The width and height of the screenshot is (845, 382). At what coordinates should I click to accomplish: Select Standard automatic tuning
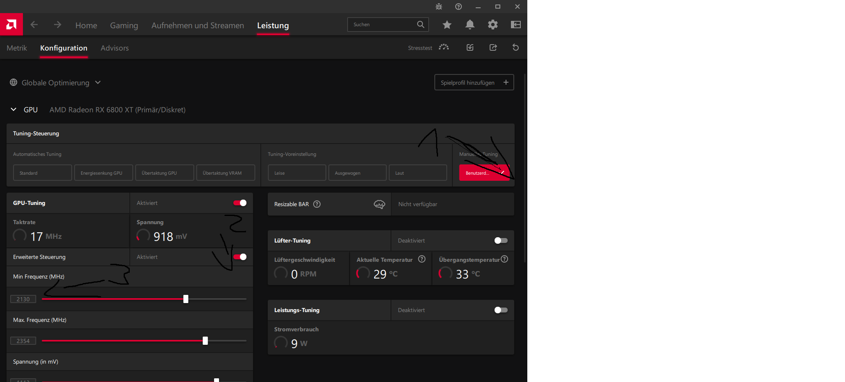[43, 173]
